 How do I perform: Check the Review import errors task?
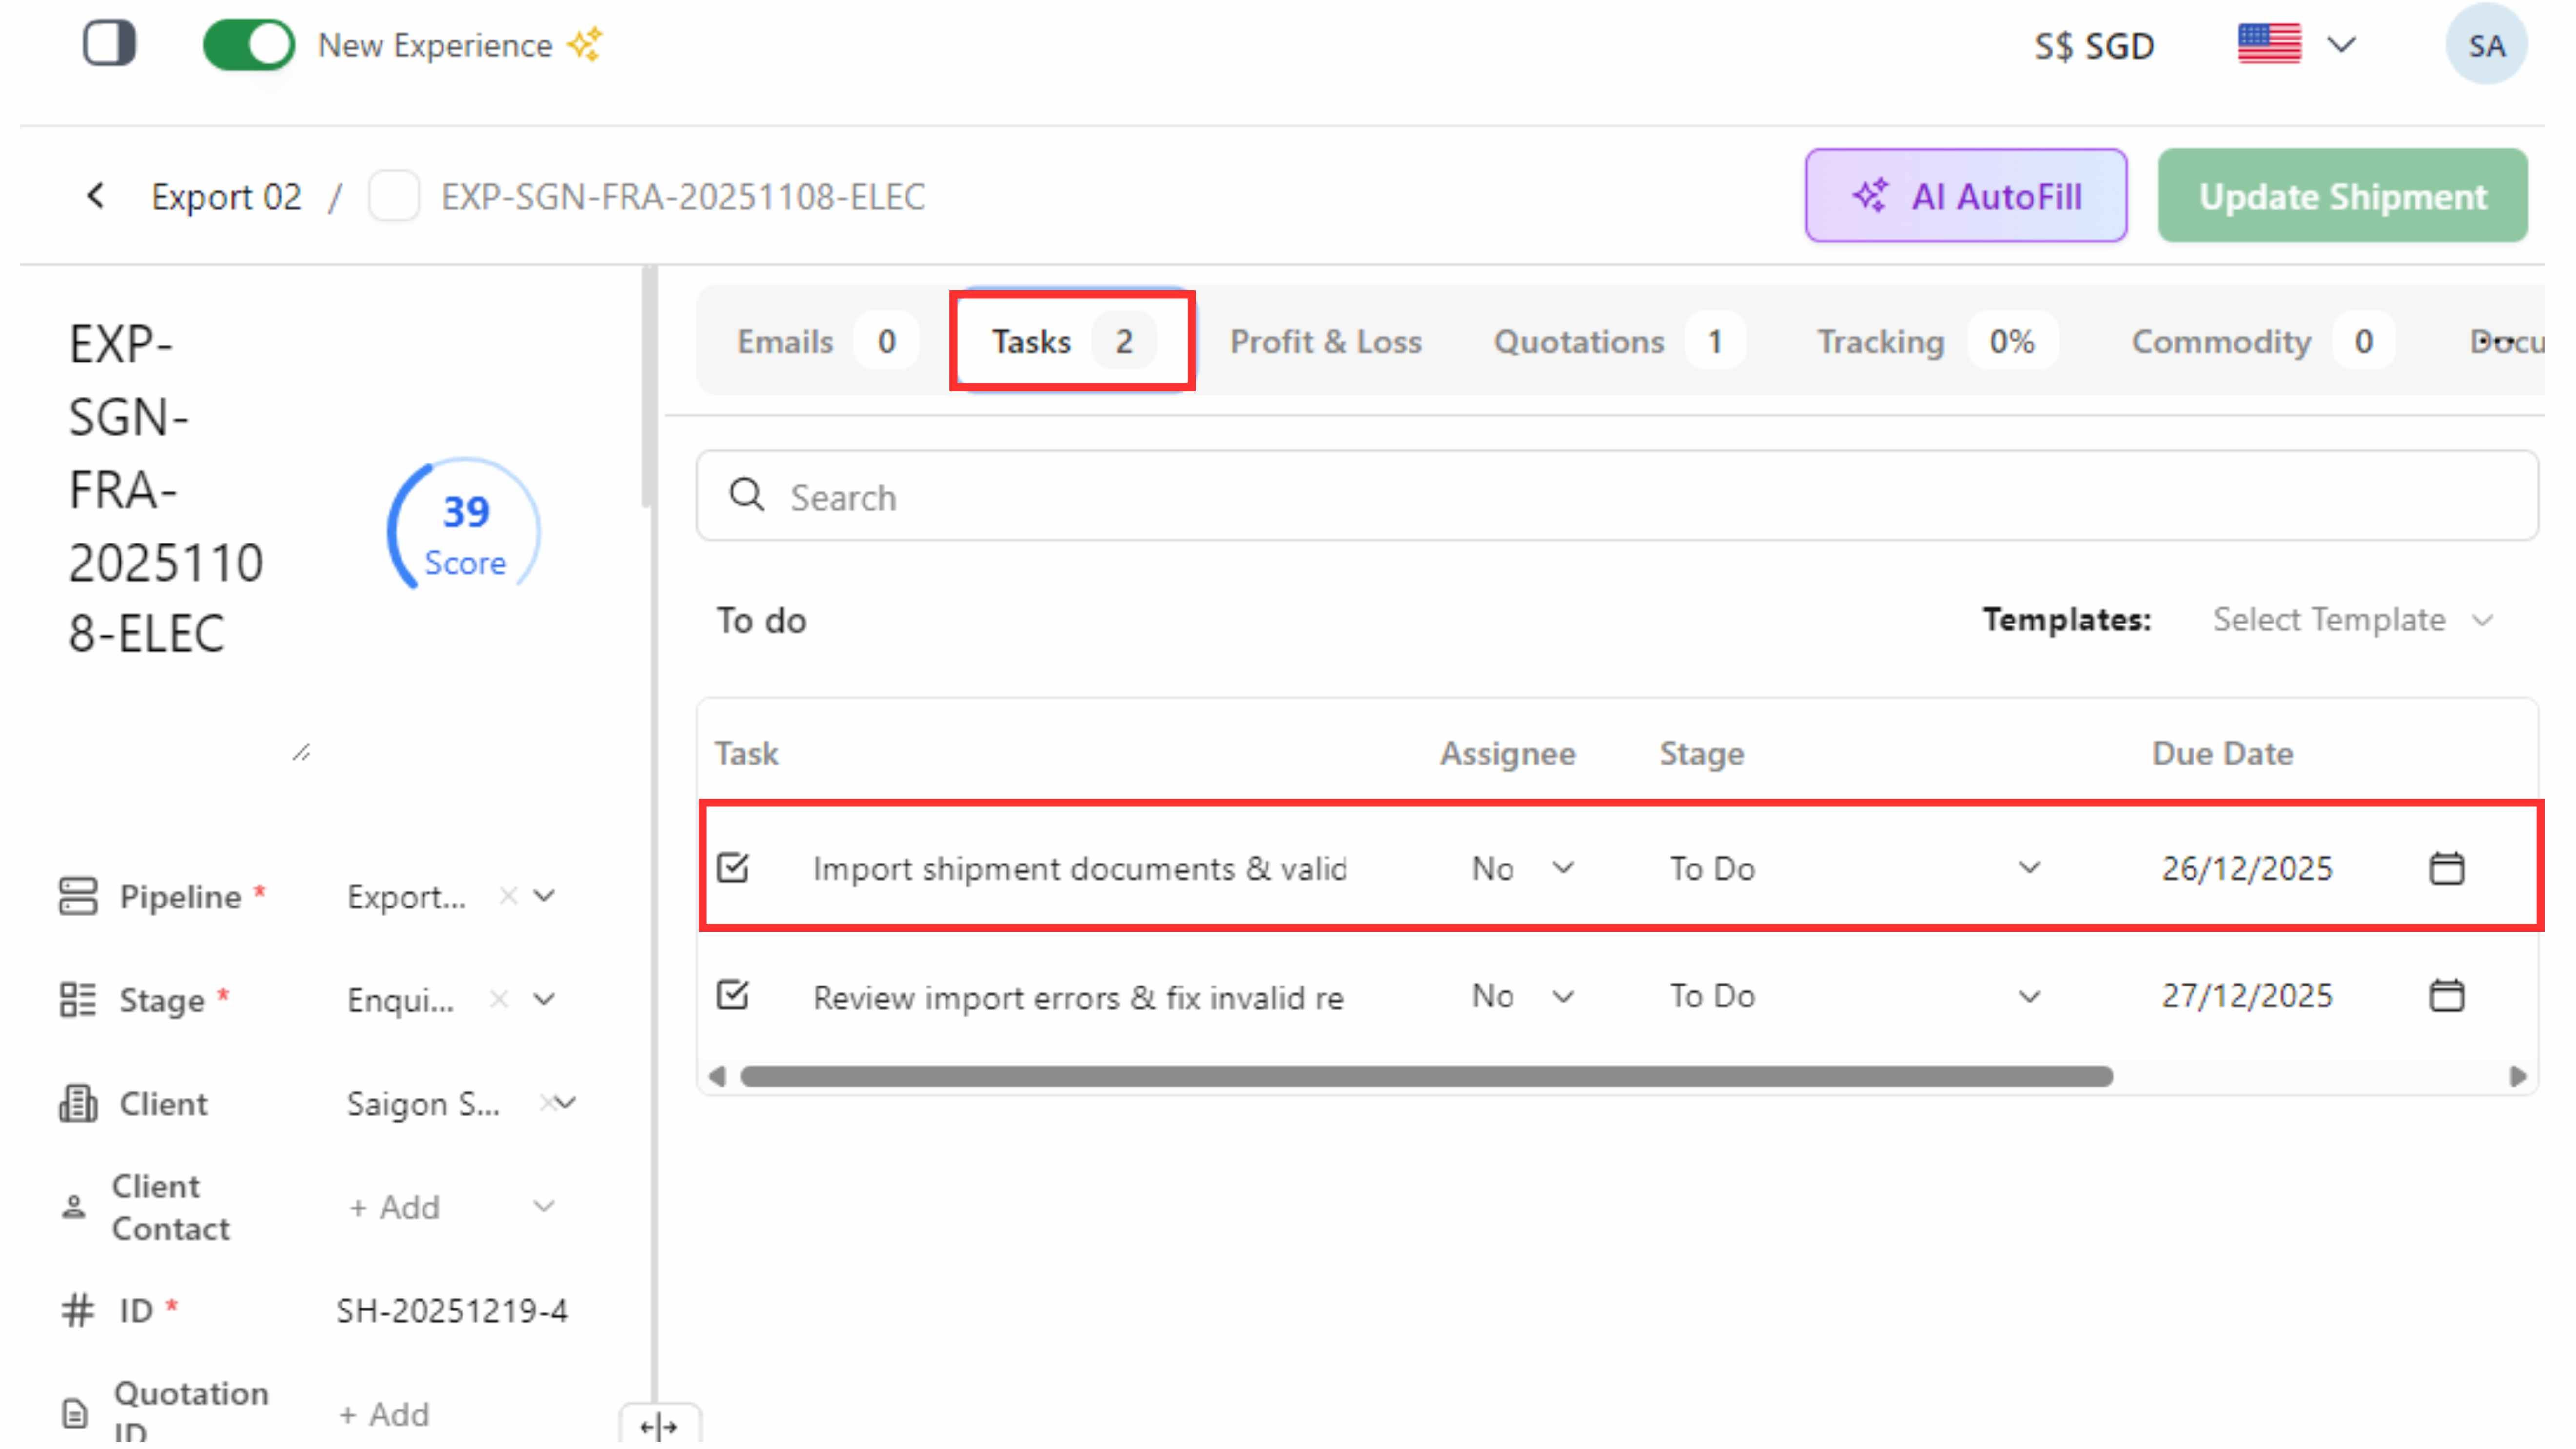coord(733,996)
